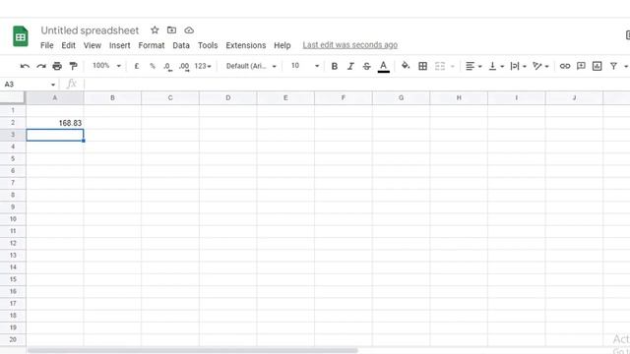This screenshot has width=630, height=354.
Task: Select column B header
Action: pos(112,98)
